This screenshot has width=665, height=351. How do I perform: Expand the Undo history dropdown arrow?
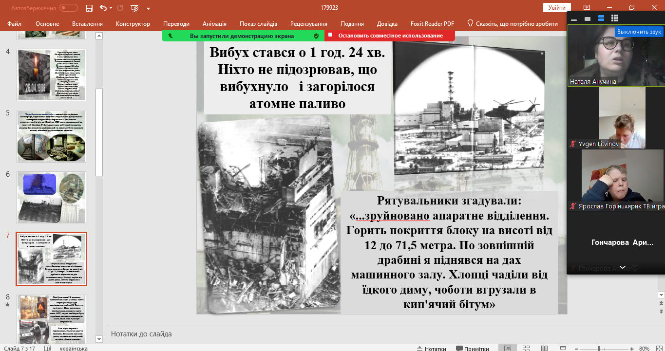pos(110,8)
